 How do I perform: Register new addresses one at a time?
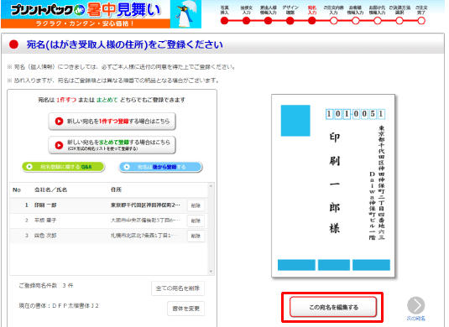point(112,122)
